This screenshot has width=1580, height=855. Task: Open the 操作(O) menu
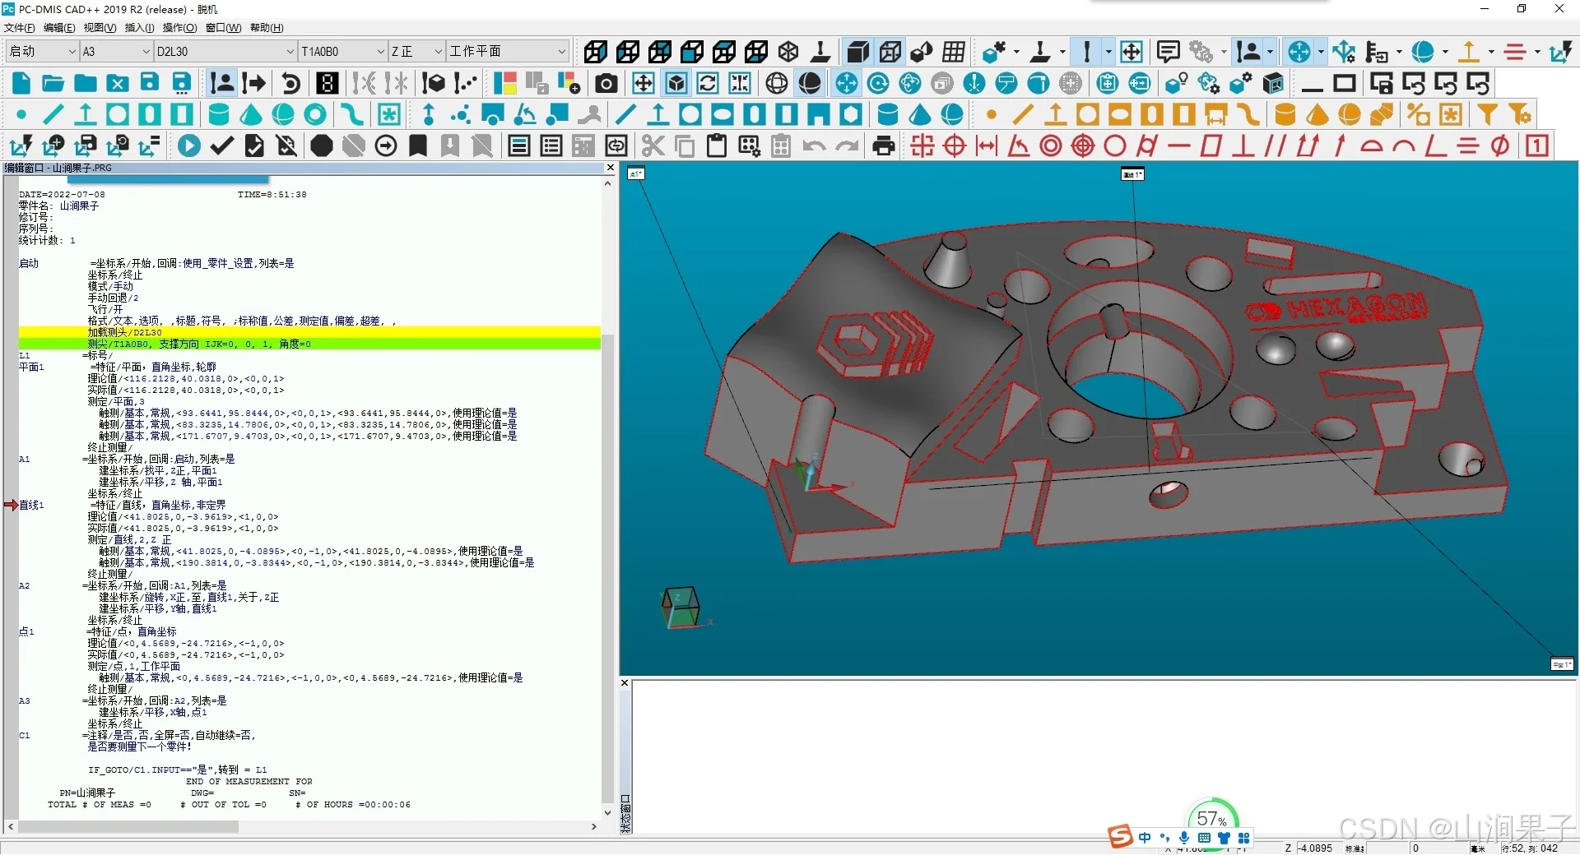[179, 28]
